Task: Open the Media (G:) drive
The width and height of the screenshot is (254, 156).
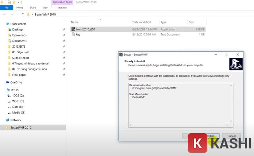Action: click(19, 112)
